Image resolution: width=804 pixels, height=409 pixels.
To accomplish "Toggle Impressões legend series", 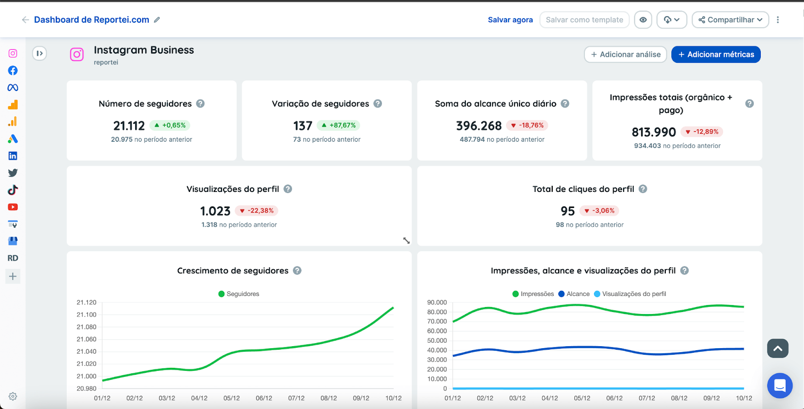I will [x=533, y=294].
